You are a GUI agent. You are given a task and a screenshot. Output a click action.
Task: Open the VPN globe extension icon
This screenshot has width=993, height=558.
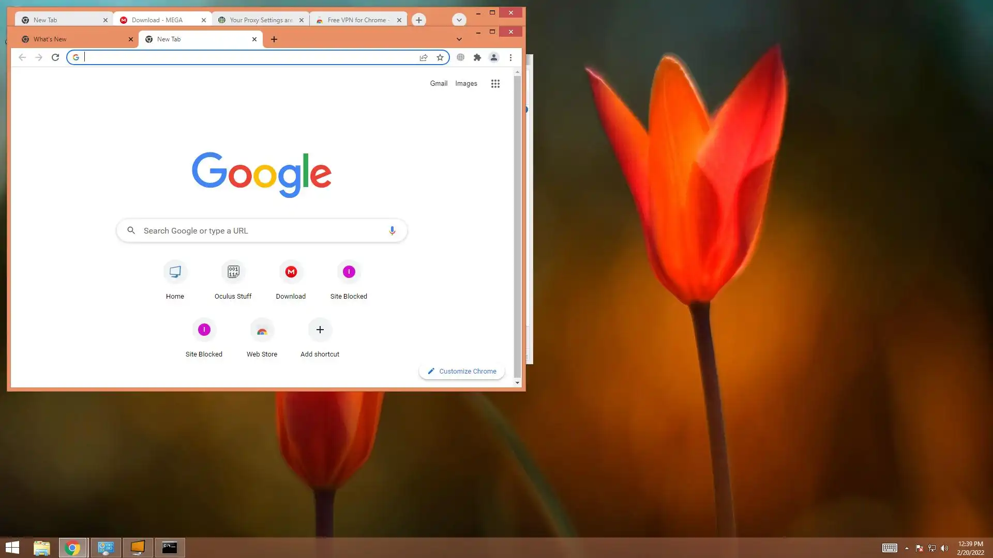460,57
